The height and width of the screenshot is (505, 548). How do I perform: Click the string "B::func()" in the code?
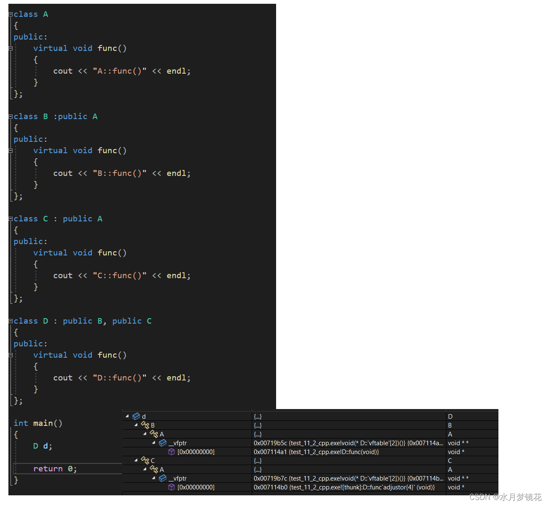coord(120,173)
